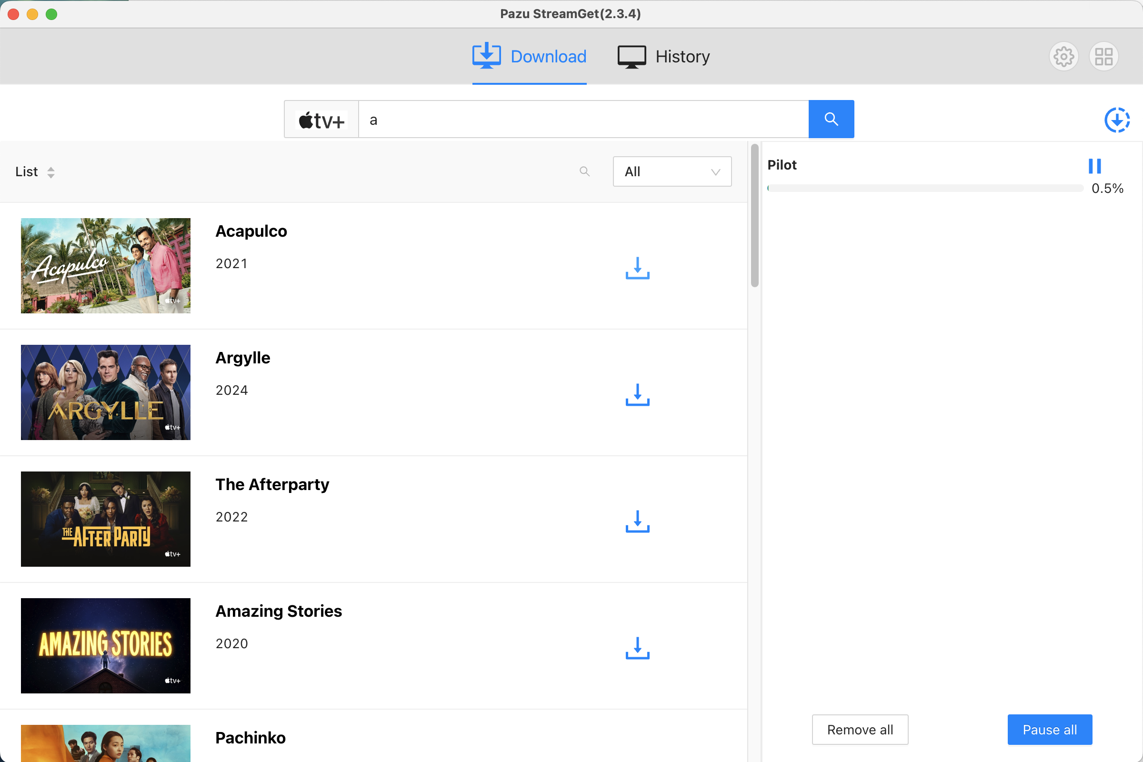Click the 2021 year under Acapulco
The height and width of the screenshot is (762, 1143).
point(232,263)
